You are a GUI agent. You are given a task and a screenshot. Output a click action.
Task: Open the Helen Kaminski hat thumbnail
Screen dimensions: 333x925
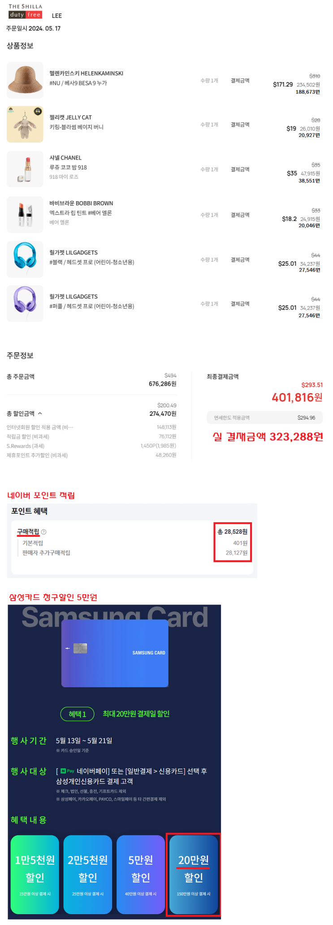point(25,80)
